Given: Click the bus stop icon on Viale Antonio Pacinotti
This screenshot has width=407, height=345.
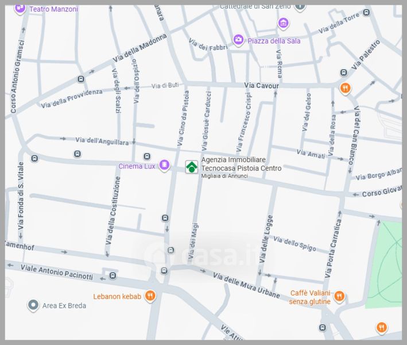Looking at the screenshot, I should [112, 275].
